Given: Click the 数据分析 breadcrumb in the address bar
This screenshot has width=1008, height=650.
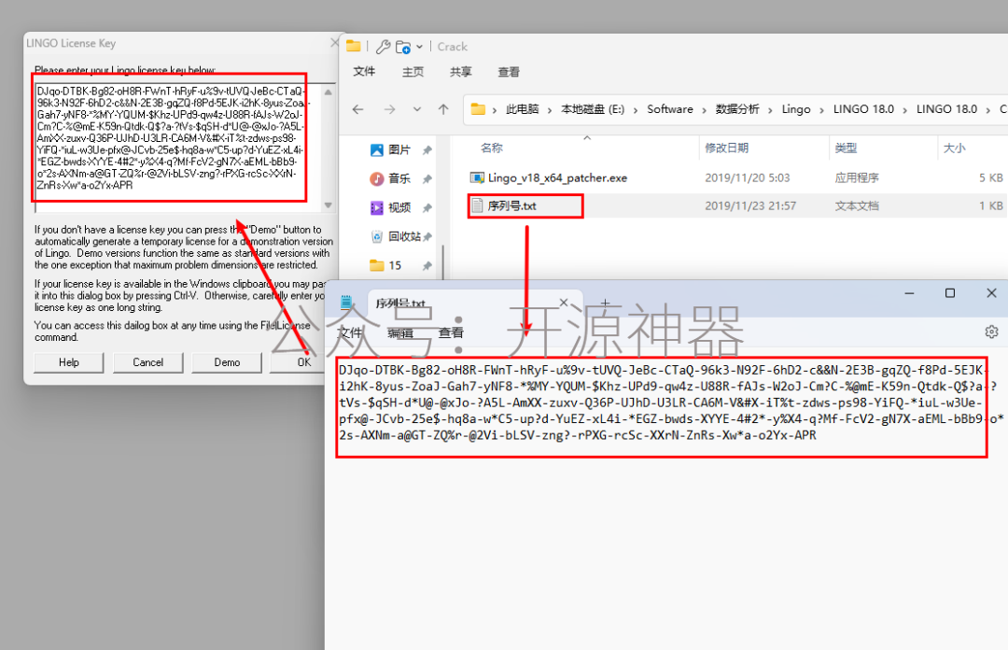Looking at the screenshot, I should (x=737, y=109).
